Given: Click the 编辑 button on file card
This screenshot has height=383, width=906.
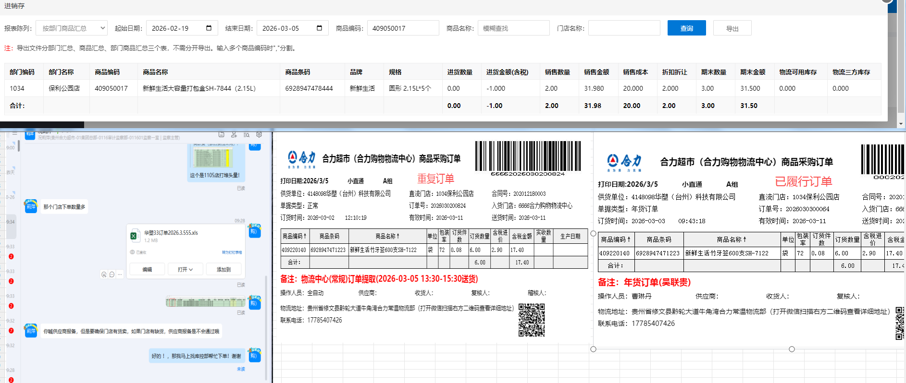Looking at the screenshot, I should 147,269.
